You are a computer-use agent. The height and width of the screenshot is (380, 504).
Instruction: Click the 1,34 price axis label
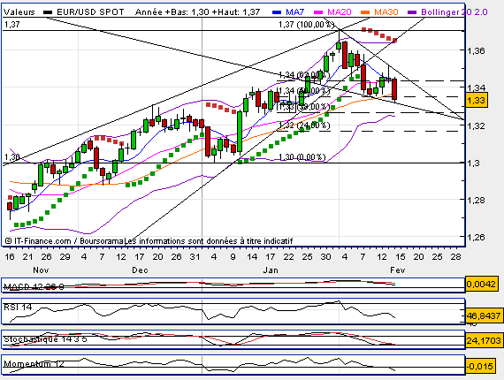(x=476, y=87)
